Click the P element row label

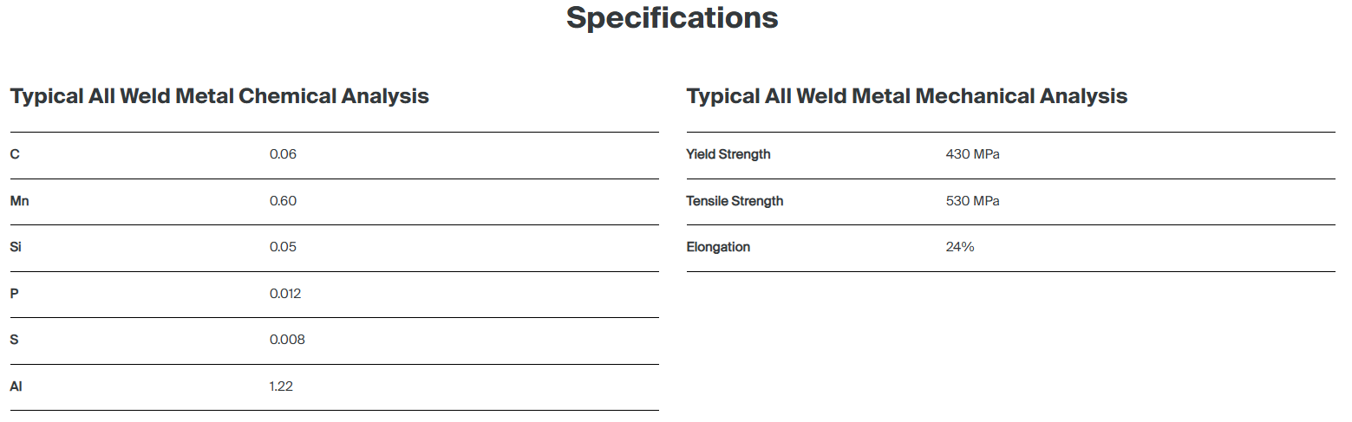coord(14,294)
